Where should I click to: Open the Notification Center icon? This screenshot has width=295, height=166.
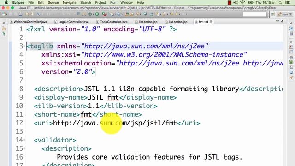288,3
